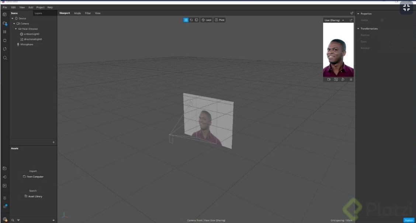Viewport: 416px width, 223px height.
Task: Exit fullscreen with the collapse-arrows button
Action: [406, 8]
